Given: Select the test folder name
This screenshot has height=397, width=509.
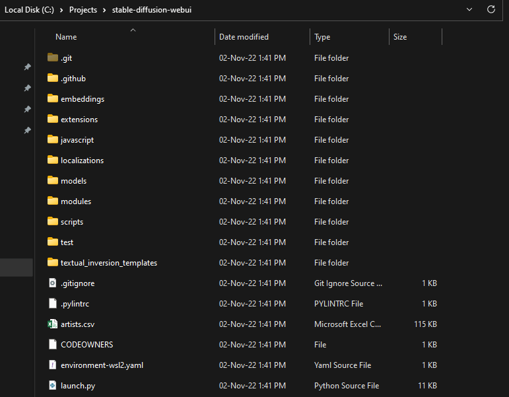Looking at the screenshot, I should pos(67,242).
